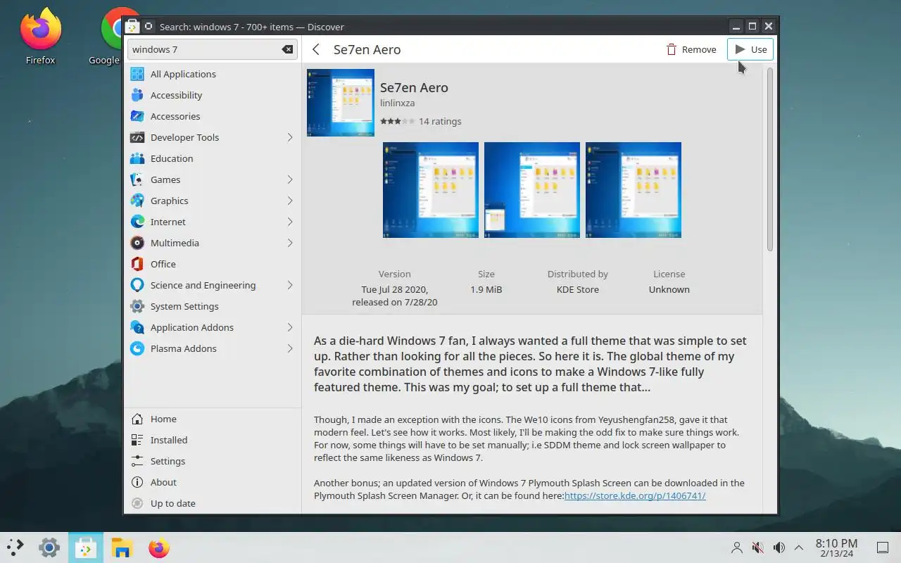This screenshot has width=901, height=563.
Task: Open System Settings from the taskbar
Action: [49, 548]
